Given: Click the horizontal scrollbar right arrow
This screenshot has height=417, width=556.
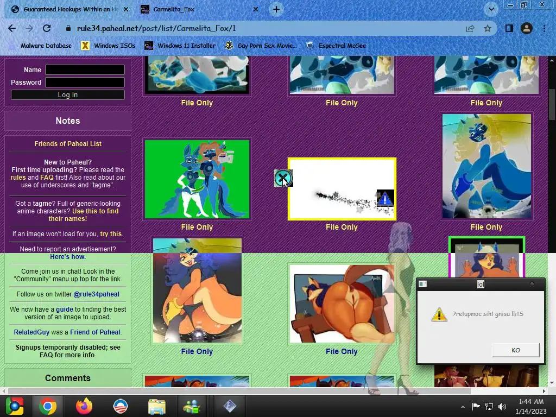Looking at the screenshot, I should (x=544, y=391).
